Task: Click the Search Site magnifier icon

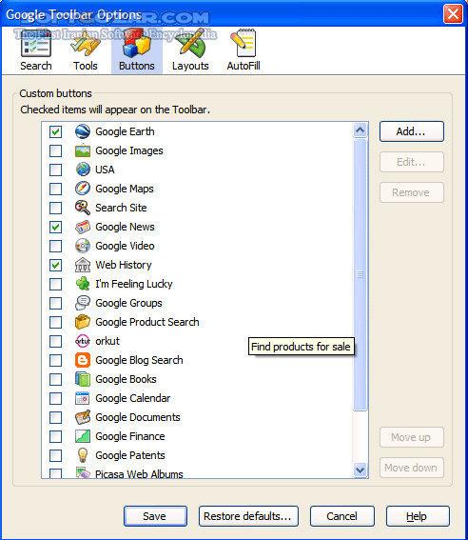Action: [x=83, y=208]
